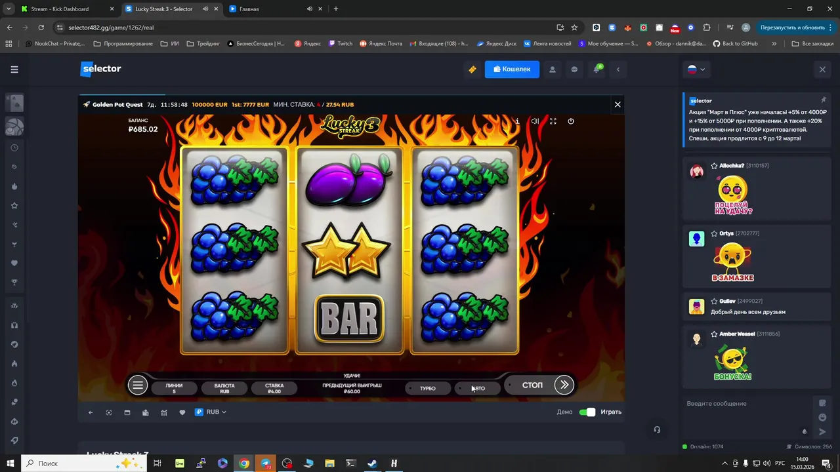Toggle the Демо / Играть switch
Viewport: 840px width, 472px height.
coord(587,412)
